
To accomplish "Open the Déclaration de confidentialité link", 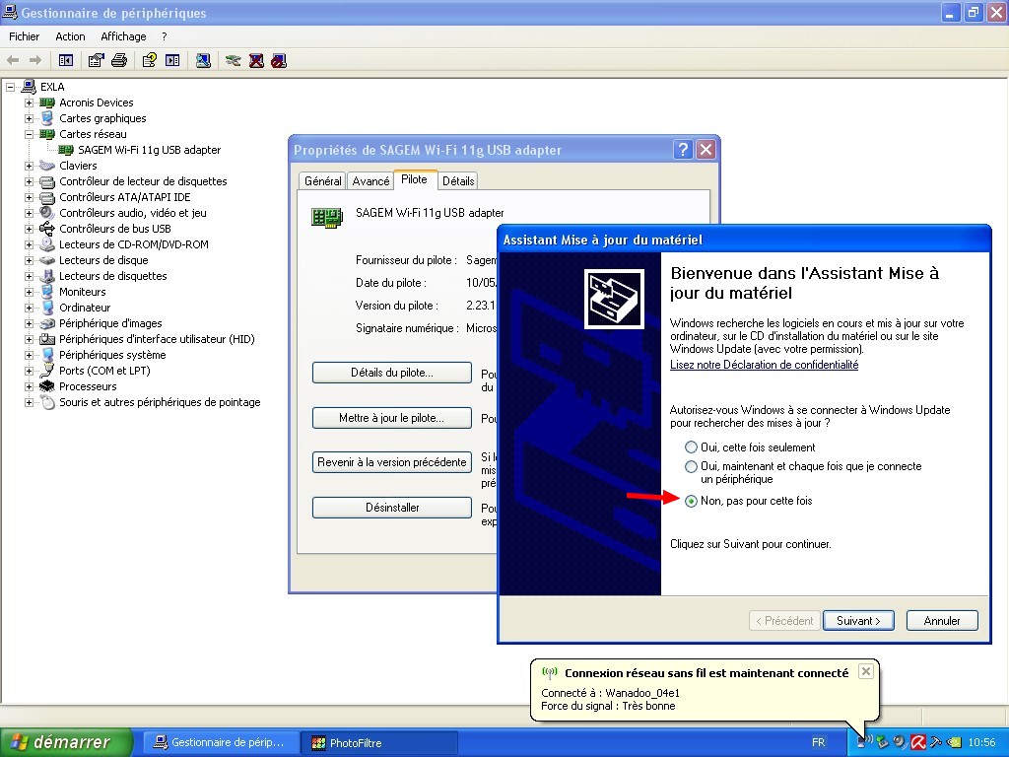I will [764, 365].
